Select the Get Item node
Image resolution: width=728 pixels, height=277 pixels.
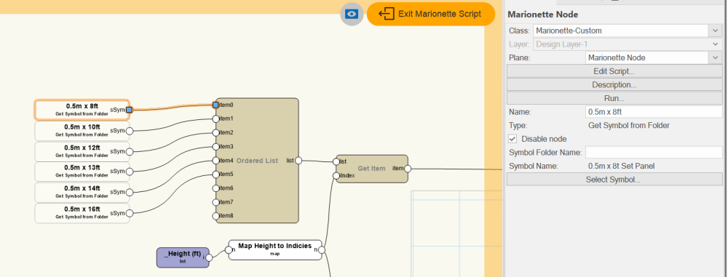point(371,169)
